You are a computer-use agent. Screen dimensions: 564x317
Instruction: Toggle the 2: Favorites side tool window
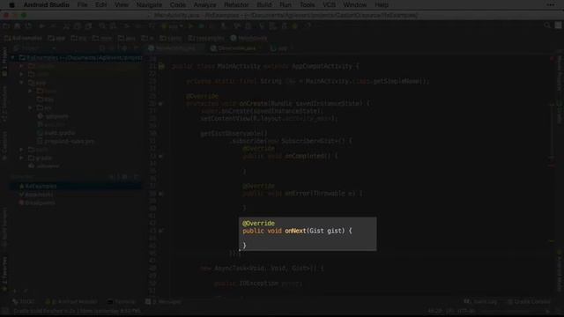(x=4, y=273)
